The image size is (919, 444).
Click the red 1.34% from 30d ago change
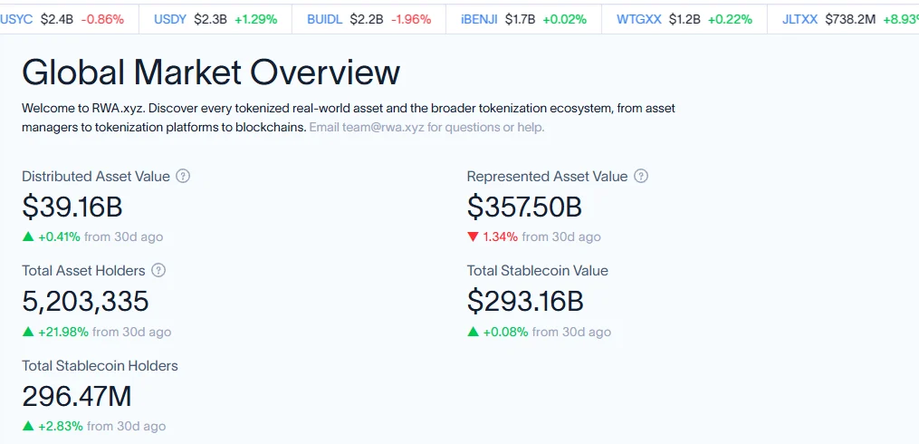pyautogui.click(x=534, y=237)
